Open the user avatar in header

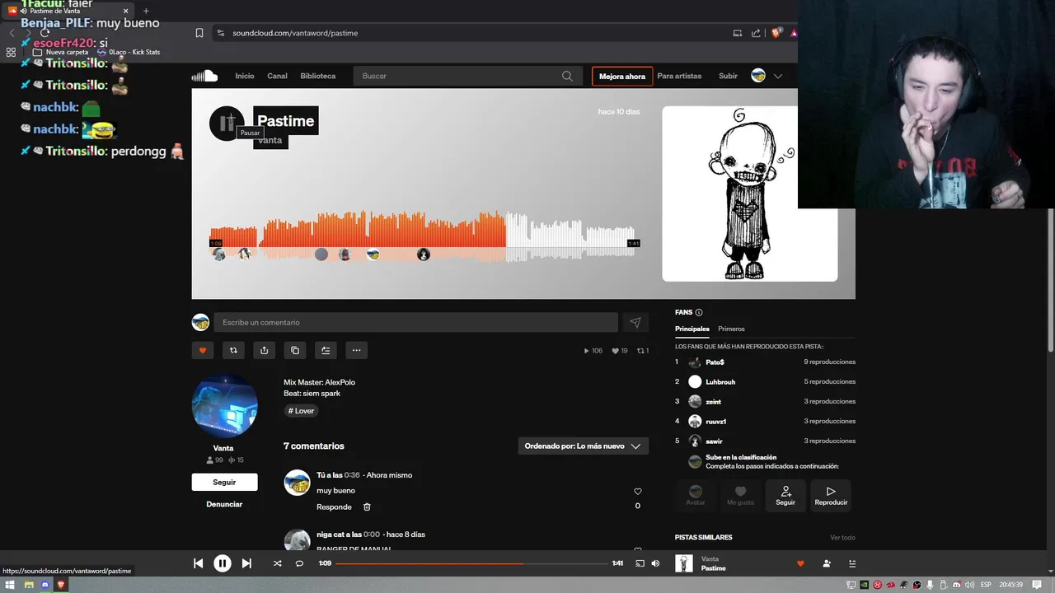tap(758, 76)
